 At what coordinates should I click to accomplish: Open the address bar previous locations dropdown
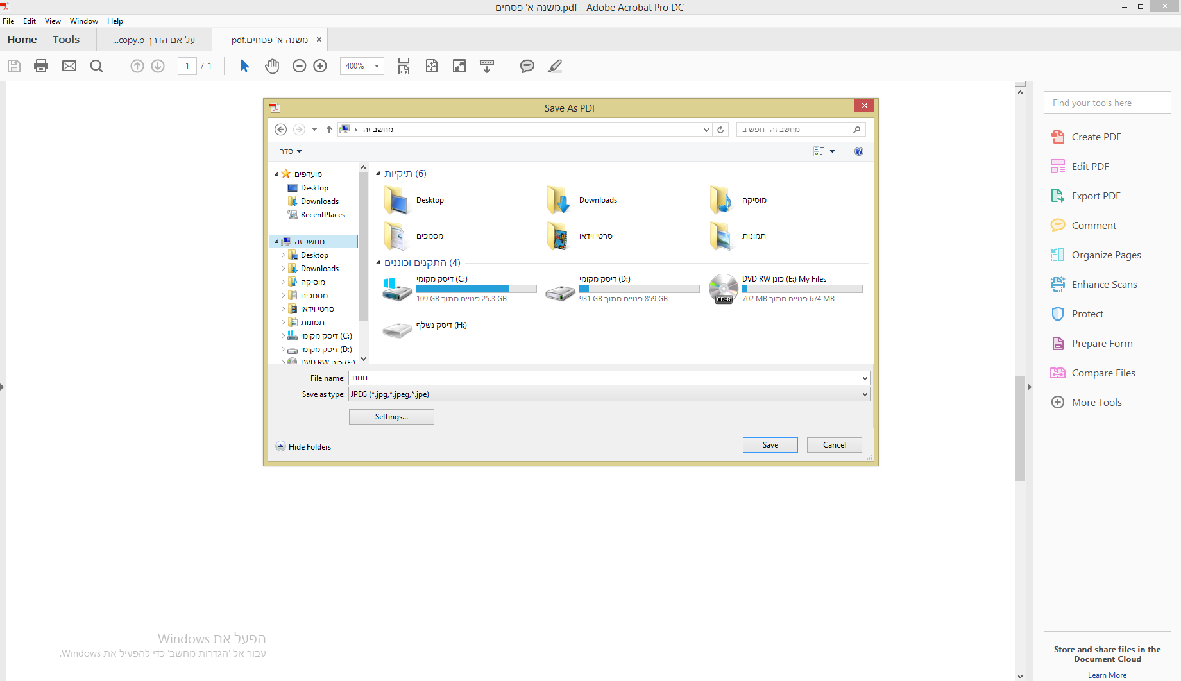point(706,130)
